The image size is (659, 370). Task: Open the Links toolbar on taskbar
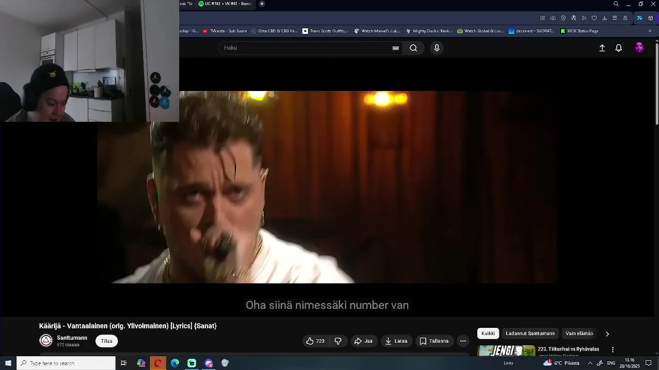(x=508, y=363)
